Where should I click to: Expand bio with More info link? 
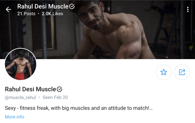tap(14, 117)
